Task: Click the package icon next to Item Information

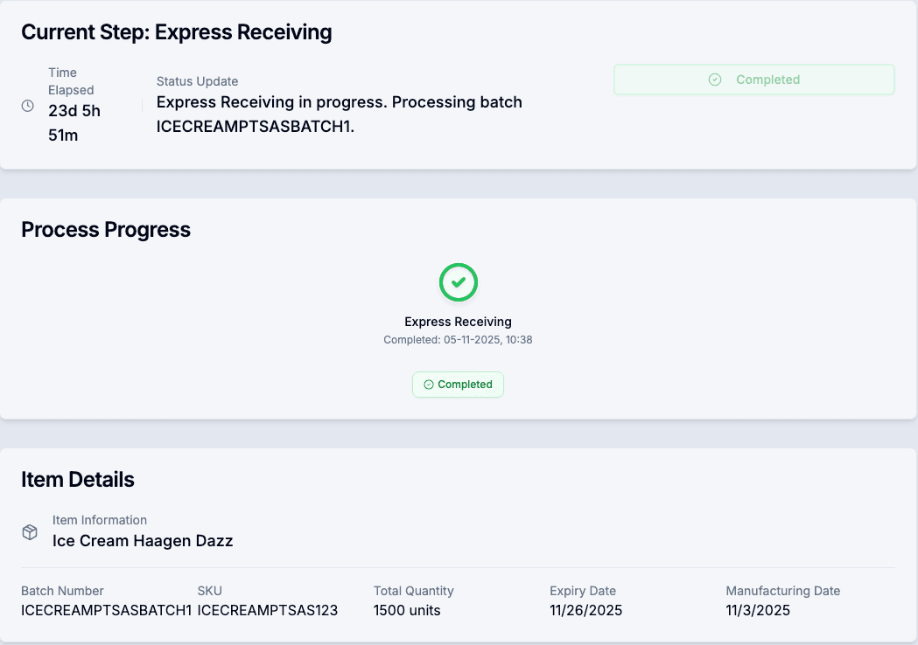Action: (x=30, y=531)
